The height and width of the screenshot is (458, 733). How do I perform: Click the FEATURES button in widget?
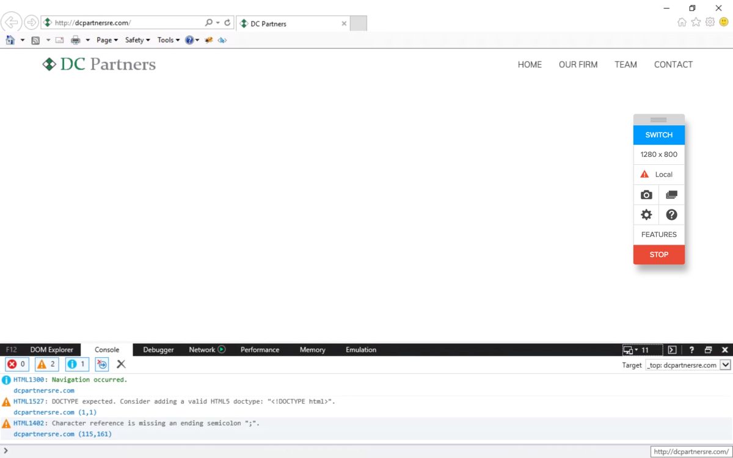[659, 234]
